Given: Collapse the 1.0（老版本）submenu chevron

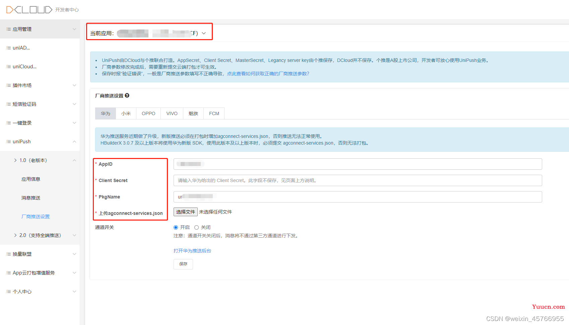Looking at the screenshot, I should pos(74,160).
